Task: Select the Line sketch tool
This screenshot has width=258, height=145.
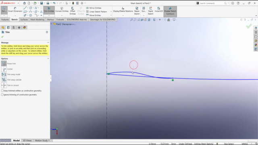Action: [x=25, y=8]
